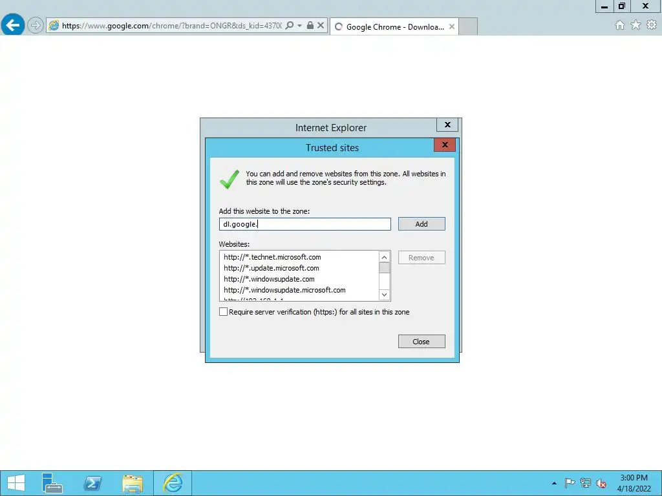
Task: Click the websites list scrollbar thumb
Action: (384, 268)
